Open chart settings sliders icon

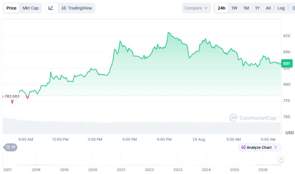(x=293, y=8)
